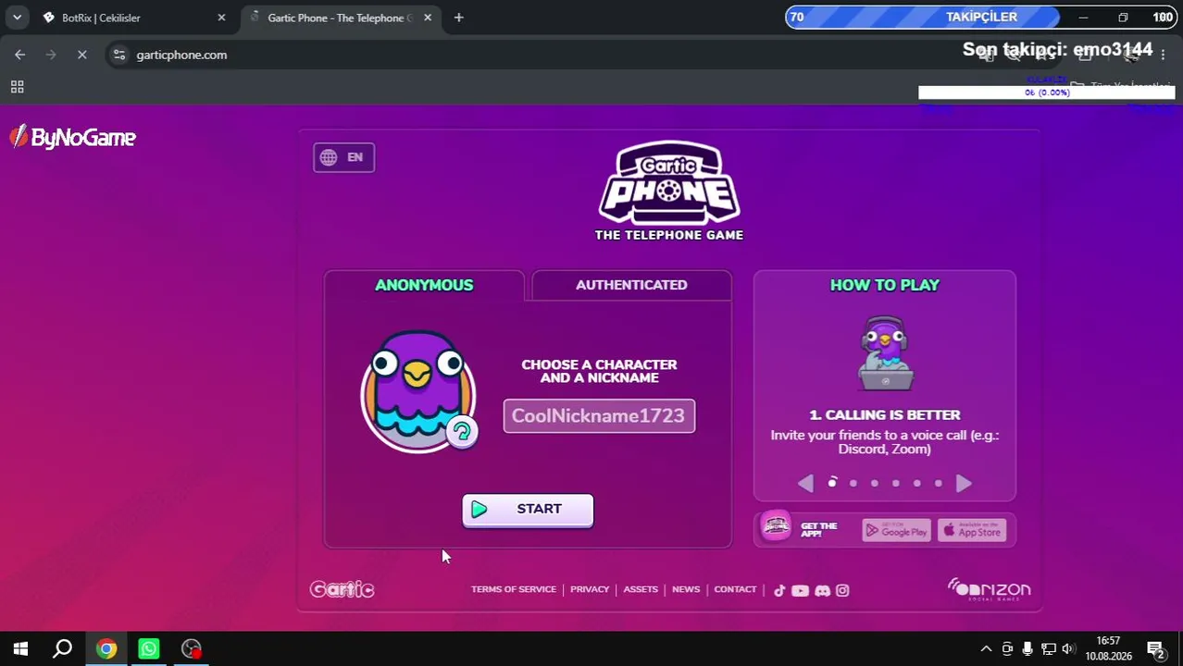This screenshot has height=666, width=1183.
Task: Click the nickname input field
Action: coord(599,416)
